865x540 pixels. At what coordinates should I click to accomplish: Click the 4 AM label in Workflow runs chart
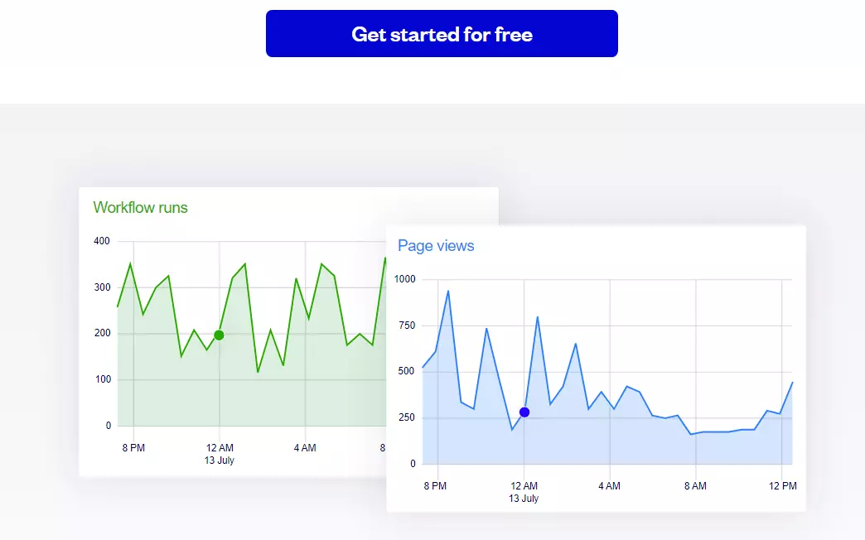pyautogui.click(x=305, y=448)
